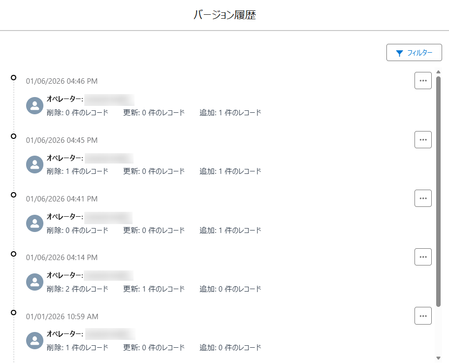Click the ellipsis icon on the newest version entry
449x364 pixels.
(x=422, y=80)
